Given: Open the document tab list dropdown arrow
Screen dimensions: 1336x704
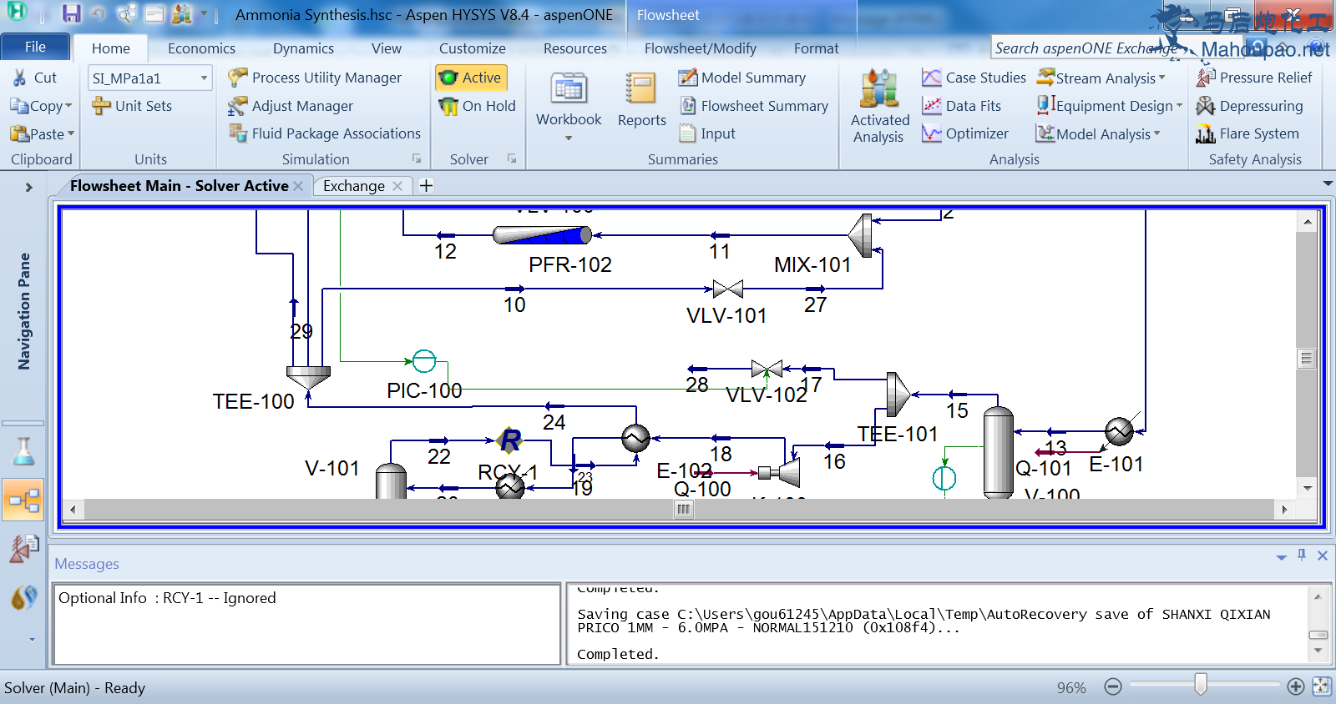Looking at the screenshot, I should point(1328,184).
